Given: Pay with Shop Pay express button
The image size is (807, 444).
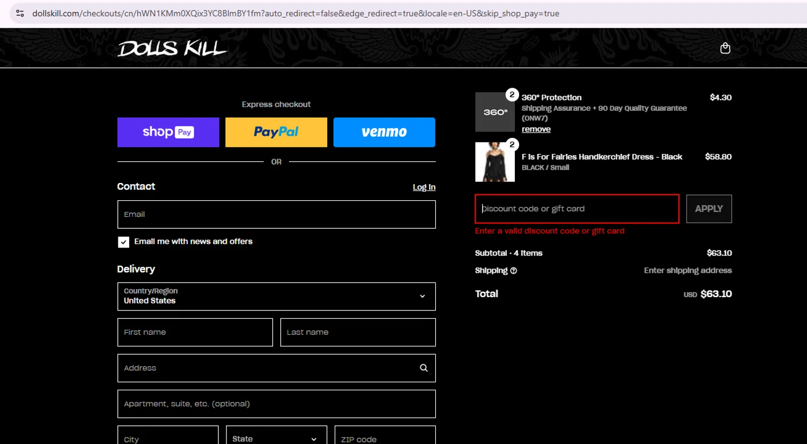Looking at the screenshot, I should pyautogui.click(x=168, y=132).
